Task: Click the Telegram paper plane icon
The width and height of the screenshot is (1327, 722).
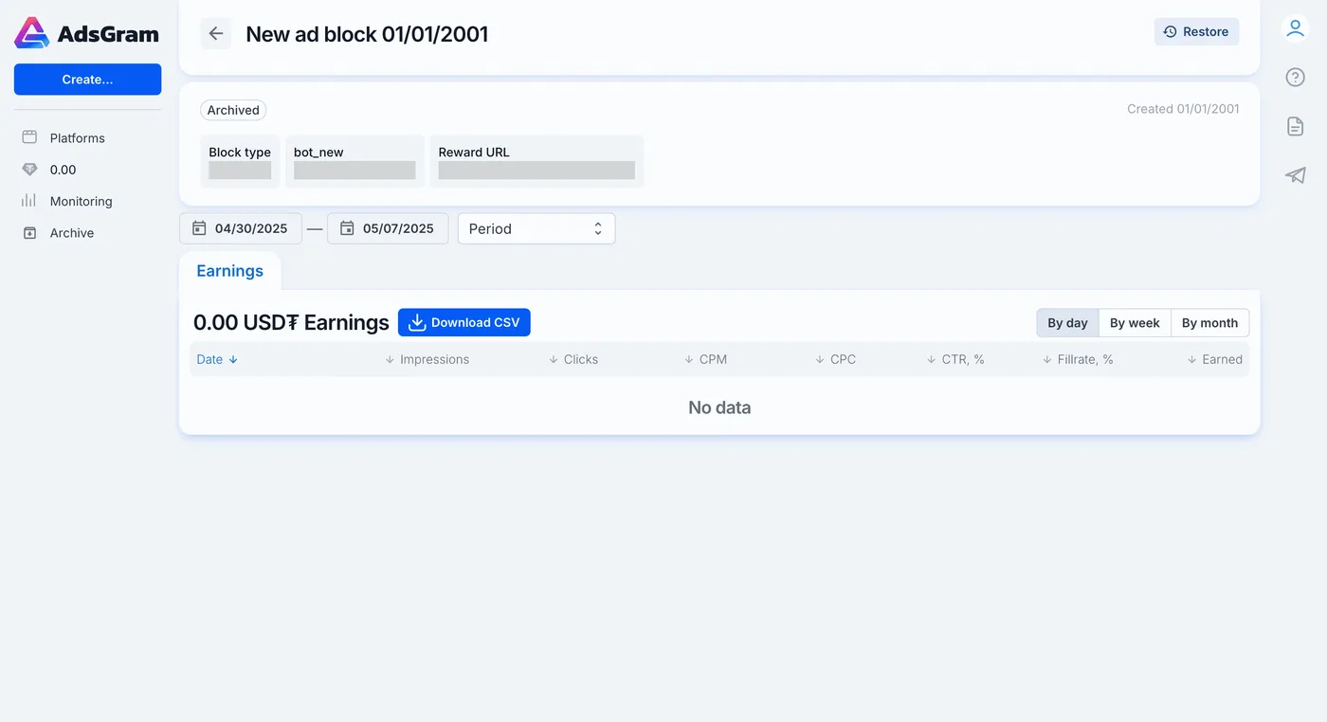Action: pyautogui.click(x=1295, y=175)
